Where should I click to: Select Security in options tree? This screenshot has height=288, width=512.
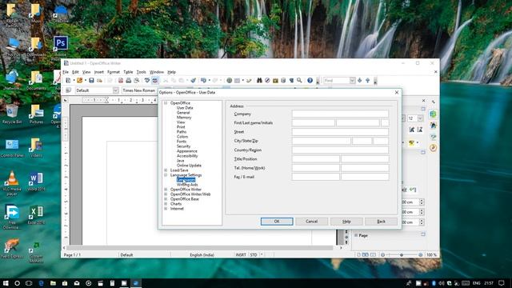183,146
